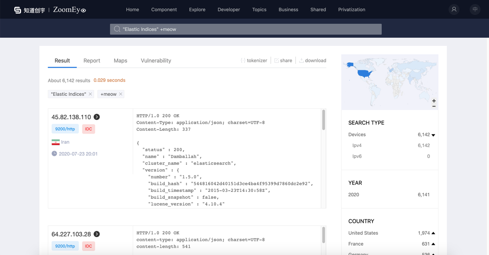Screen dimensions: 489x255
Task: Open the Developer menu
Action: click(x=229, y=9)
